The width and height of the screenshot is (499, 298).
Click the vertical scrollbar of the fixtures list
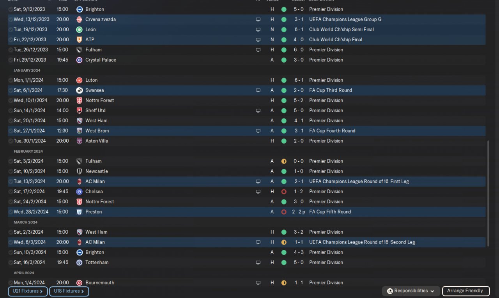tap(488, 194)
